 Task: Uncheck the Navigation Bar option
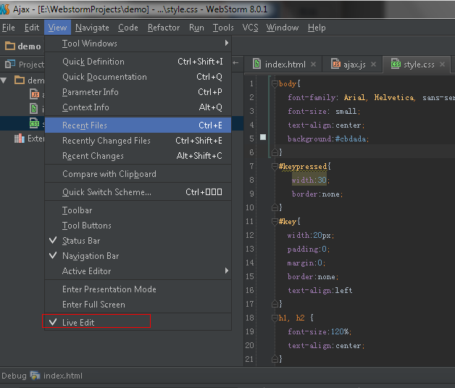point(138,256)
